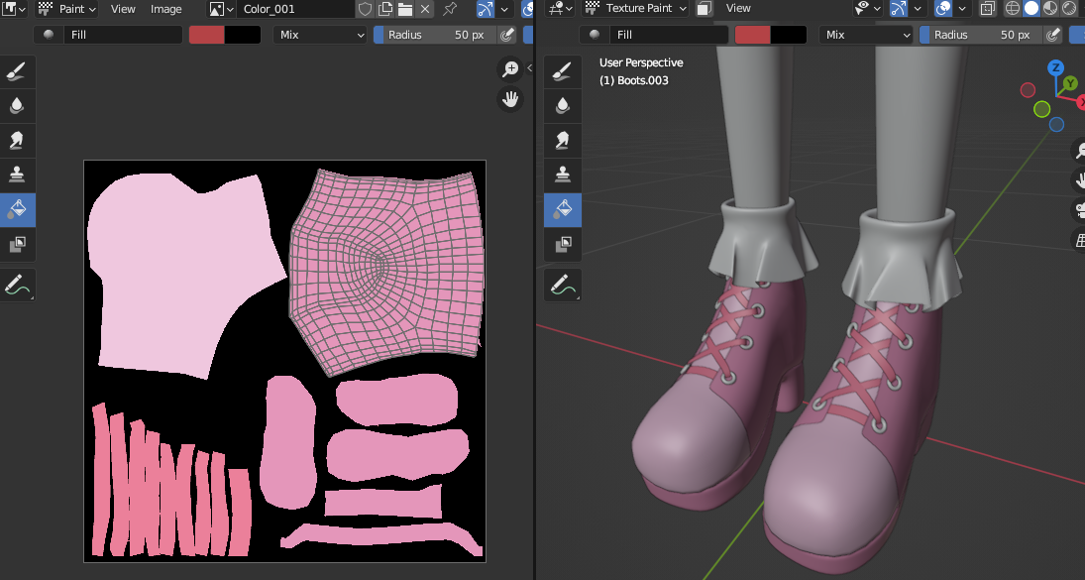Select the Smear tool in 3D viewport
Viewport: 1085px width, 580px height.
[x=563, y=140]
